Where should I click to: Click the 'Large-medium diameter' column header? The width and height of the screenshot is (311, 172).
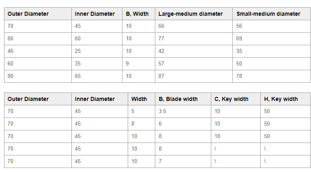(x=190, y=14)
